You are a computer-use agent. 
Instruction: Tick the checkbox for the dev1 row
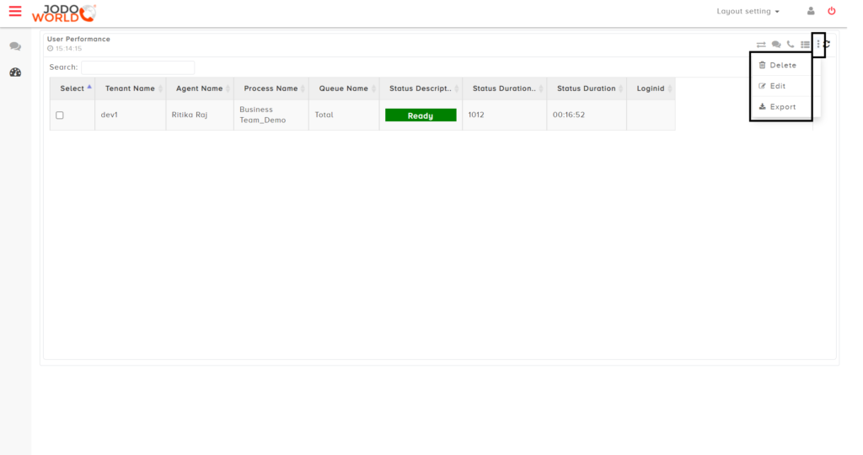tap(60, 115)
